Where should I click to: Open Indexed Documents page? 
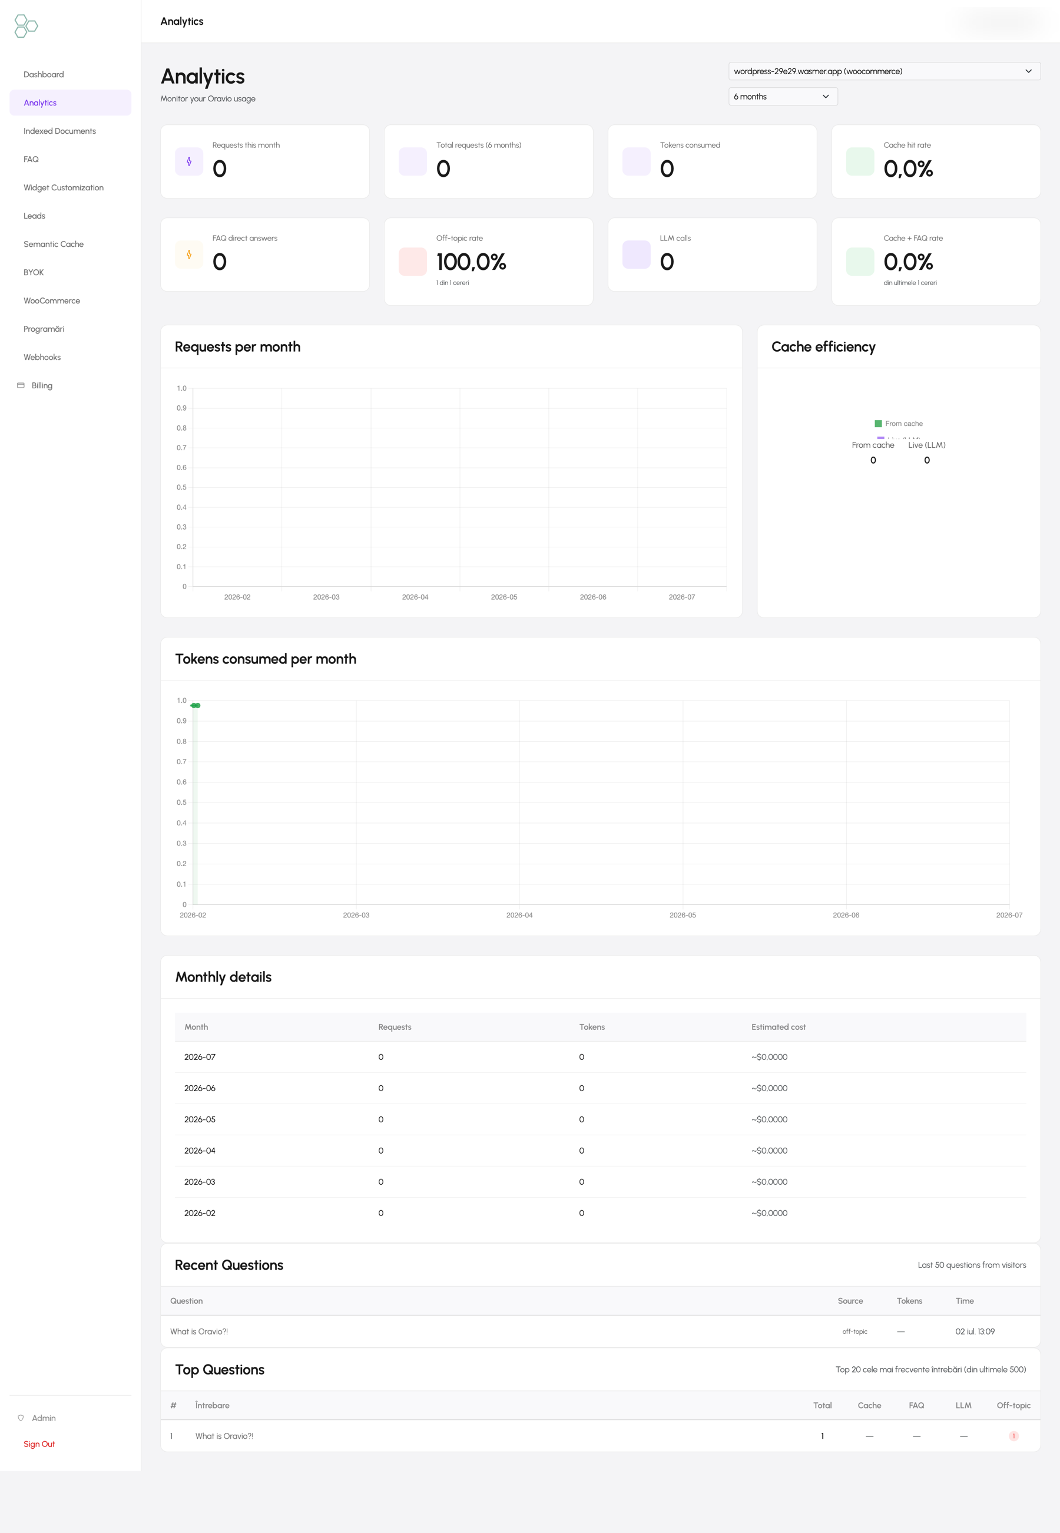(x=71, y=131)
